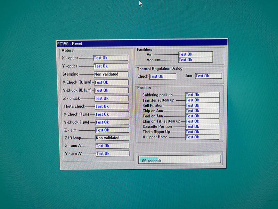Select the Theta chuck status field
This screenshot has width=278, height=209.
(111, 106)
